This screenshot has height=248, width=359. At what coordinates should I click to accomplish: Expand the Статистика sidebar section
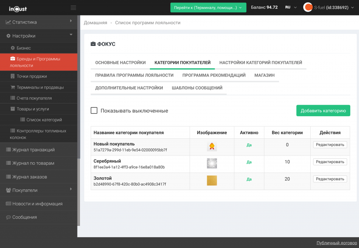click(x=39, y=22)
